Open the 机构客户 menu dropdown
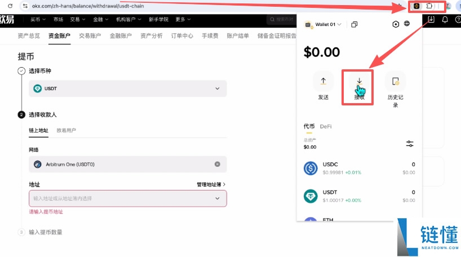461x257 pixels. point(128,19)
